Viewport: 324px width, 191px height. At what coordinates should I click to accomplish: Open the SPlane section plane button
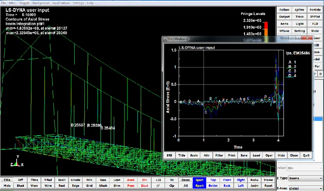[284, 31]
